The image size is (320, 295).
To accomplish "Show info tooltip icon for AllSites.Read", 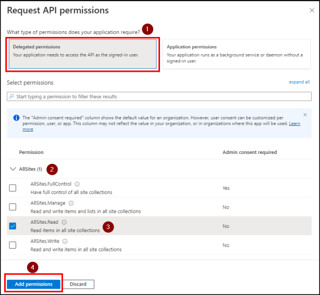I will tap(64, 222).
